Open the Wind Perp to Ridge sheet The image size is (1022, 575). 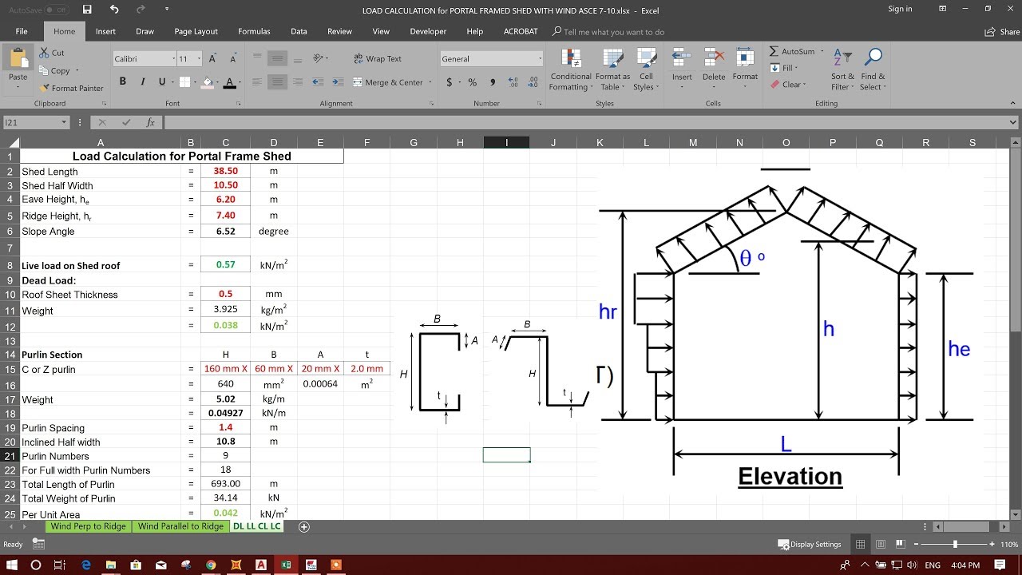click(x=89, y=526)
